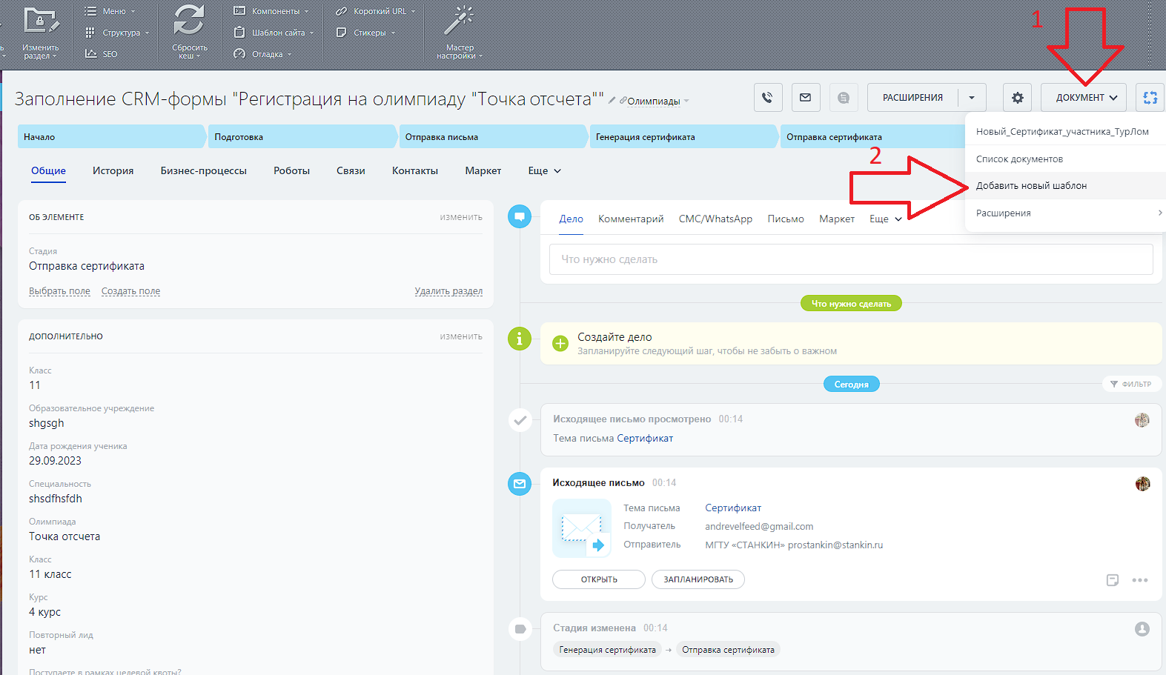Open Короткий URL dropdown
Image resolution: width=1166 pixels, height=675 pixels.
pos(376,11)
